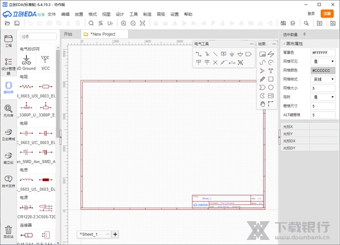Select the Pencil freehand draw tool

(x=262, y=79)
